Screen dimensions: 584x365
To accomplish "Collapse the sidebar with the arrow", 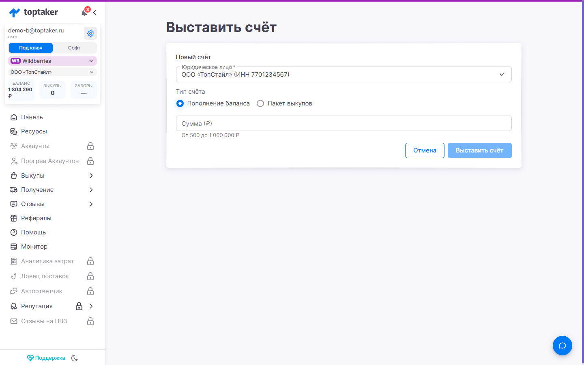I will (x=94, y=13).
